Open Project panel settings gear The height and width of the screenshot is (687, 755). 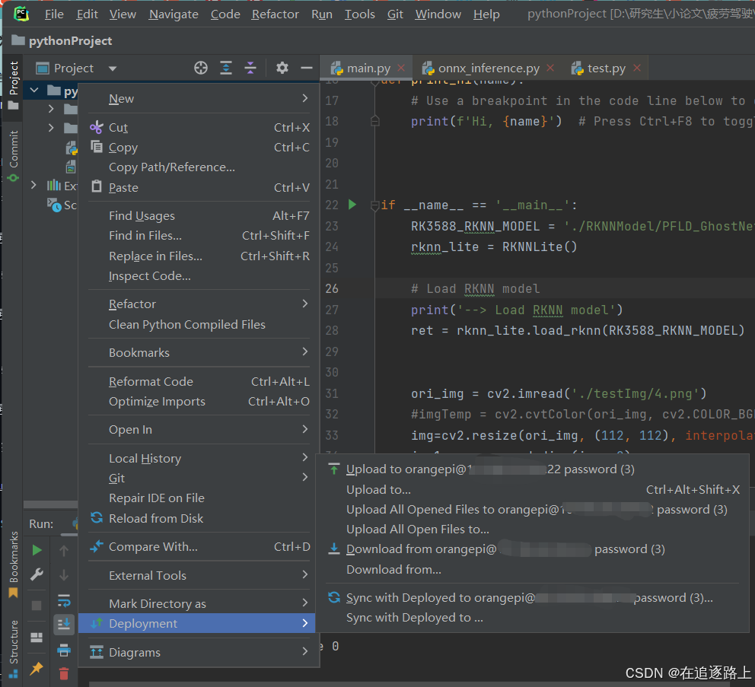pyautogui.click(x=282, y=68)
